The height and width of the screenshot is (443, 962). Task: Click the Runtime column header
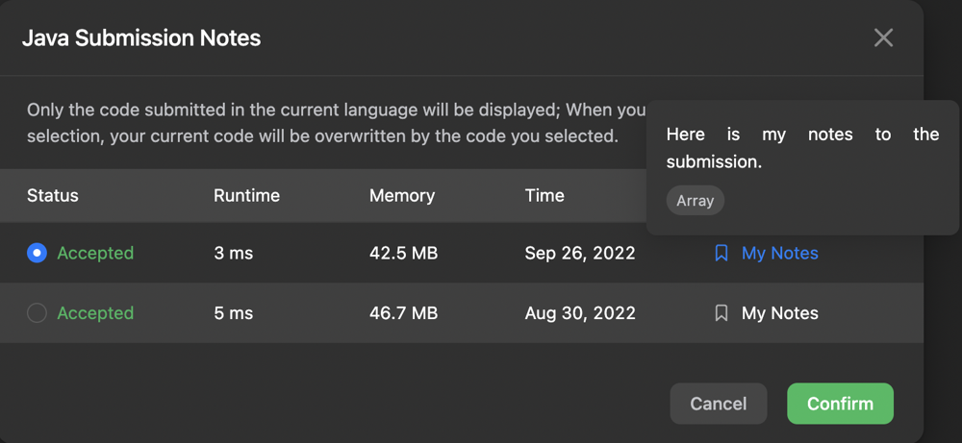(x=246, y=195)
